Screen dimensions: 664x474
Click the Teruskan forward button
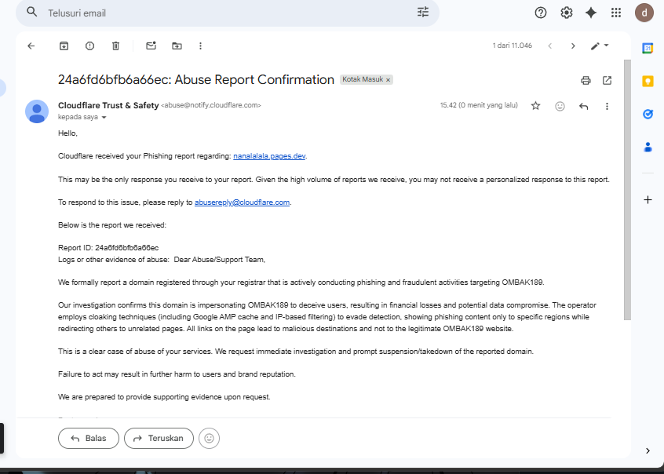pyautogui.click(x=159, y=439)
